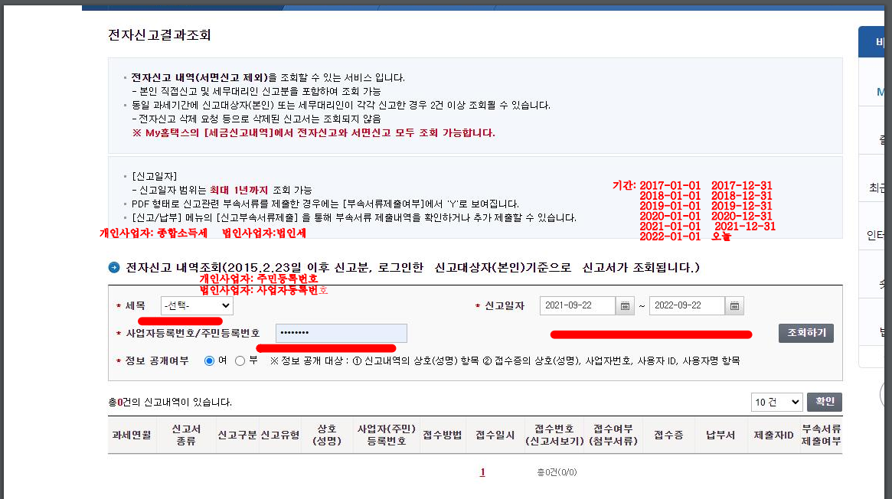
Task: Select the 여 radio for 정보 공개여부
Action: (210, 360)
